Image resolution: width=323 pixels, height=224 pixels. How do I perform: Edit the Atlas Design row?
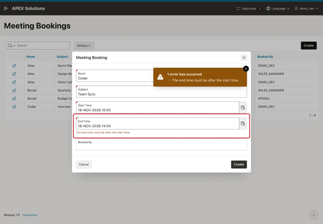pos(14,74)
